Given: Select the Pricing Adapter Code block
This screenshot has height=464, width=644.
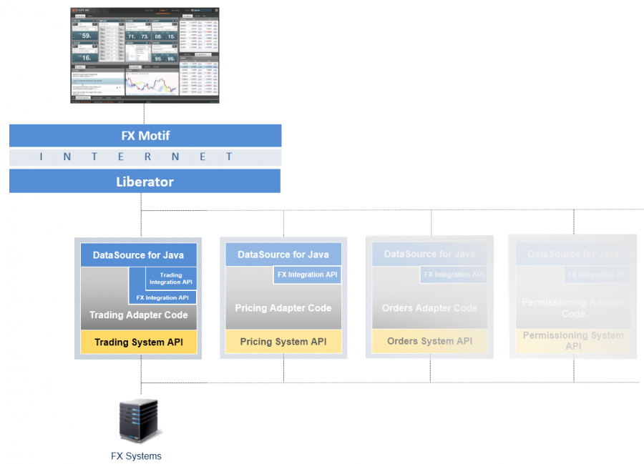Looking at the screenshot, I should (x=283, y=308).
